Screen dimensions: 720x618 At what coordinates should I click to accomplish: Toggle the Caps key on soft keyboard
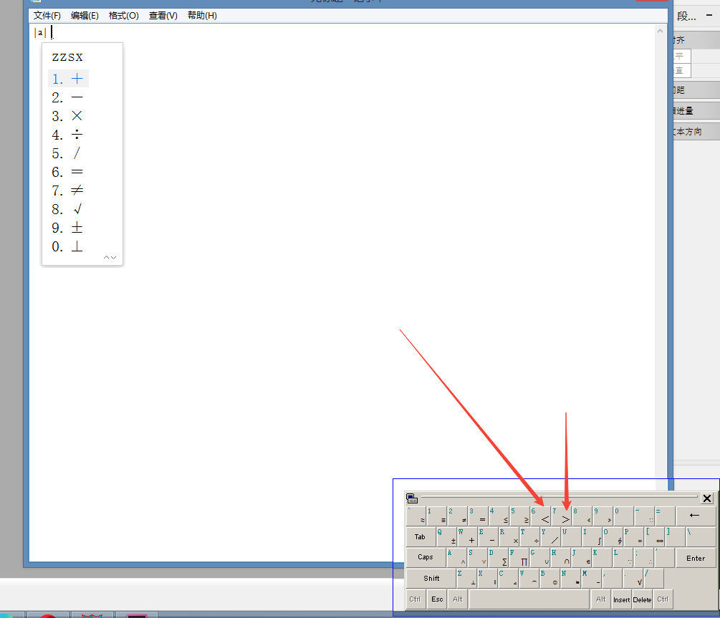(426, 557)
